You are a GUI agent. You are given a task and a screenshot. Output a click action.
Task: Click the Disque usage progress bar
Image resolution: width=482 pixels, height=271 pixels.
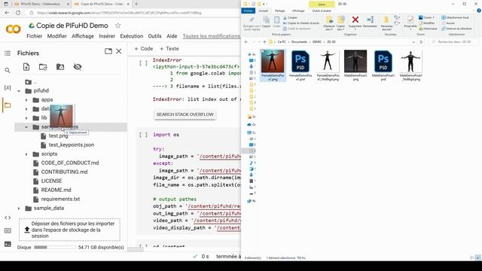click(x=55, y=247)
